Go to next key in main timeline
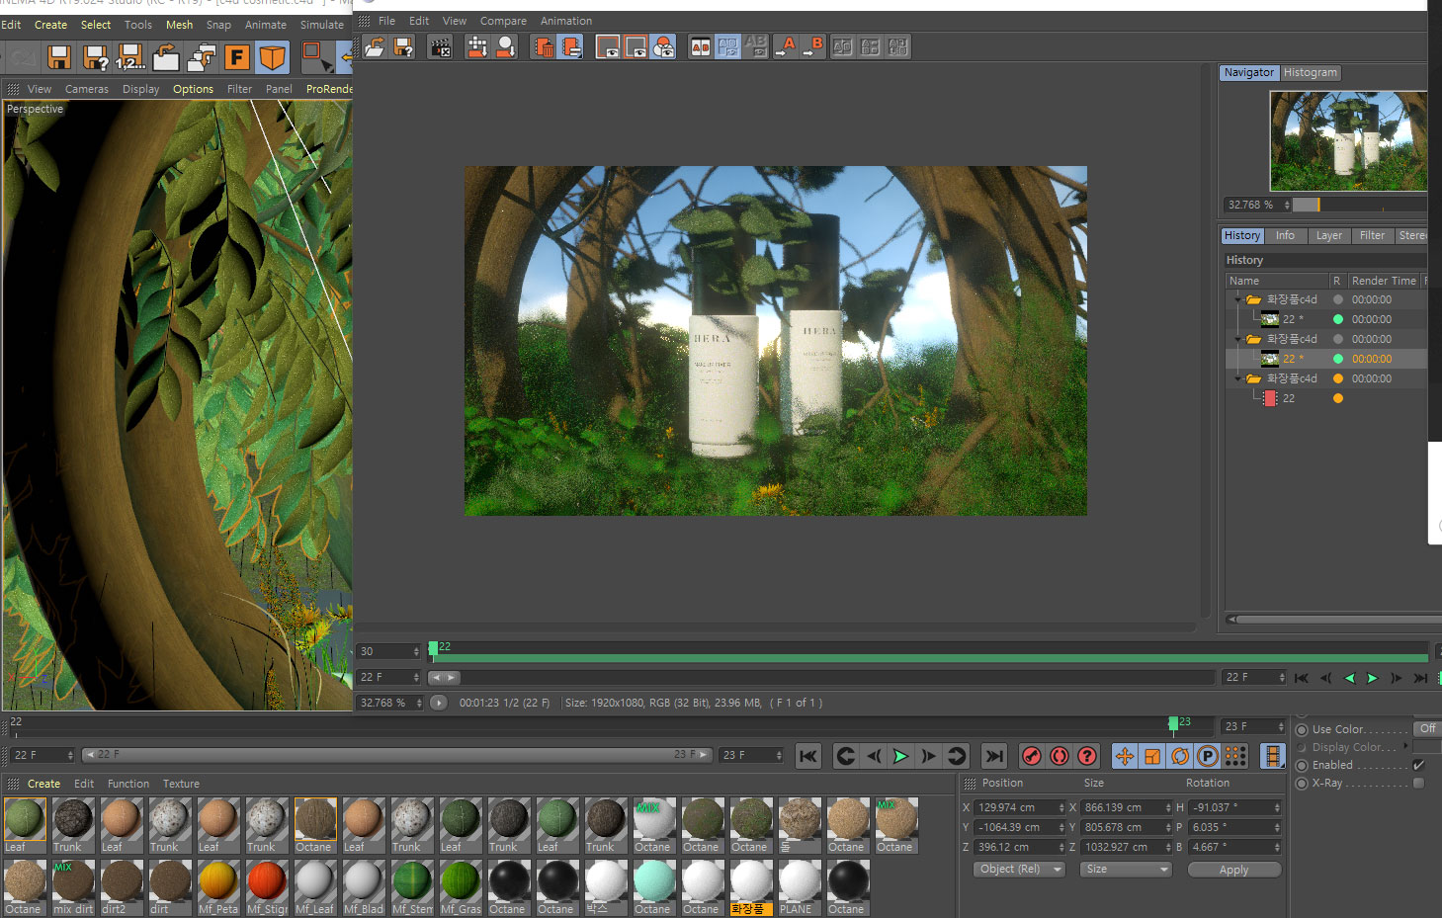This screenshot has width=1442, height=918. click(957, 756)
